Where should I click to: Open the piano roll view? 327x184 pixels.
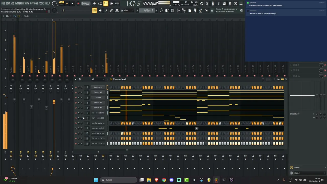click(167, 10)
